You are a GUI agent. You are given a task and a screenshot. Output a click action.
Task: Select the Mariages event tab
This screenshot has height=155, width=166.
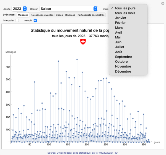(23, 15)
